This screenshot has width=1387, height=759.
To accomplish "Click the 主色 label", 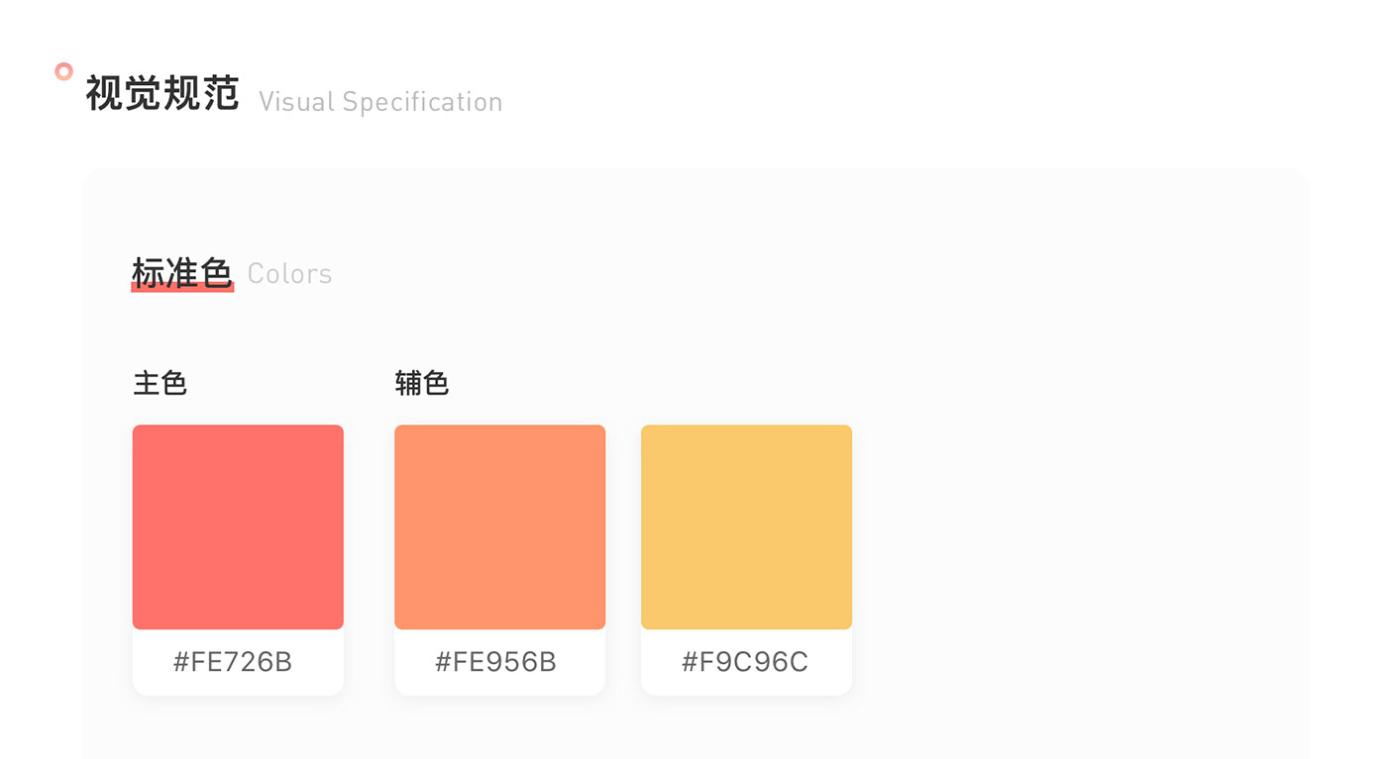I will [x=160, y=383].
